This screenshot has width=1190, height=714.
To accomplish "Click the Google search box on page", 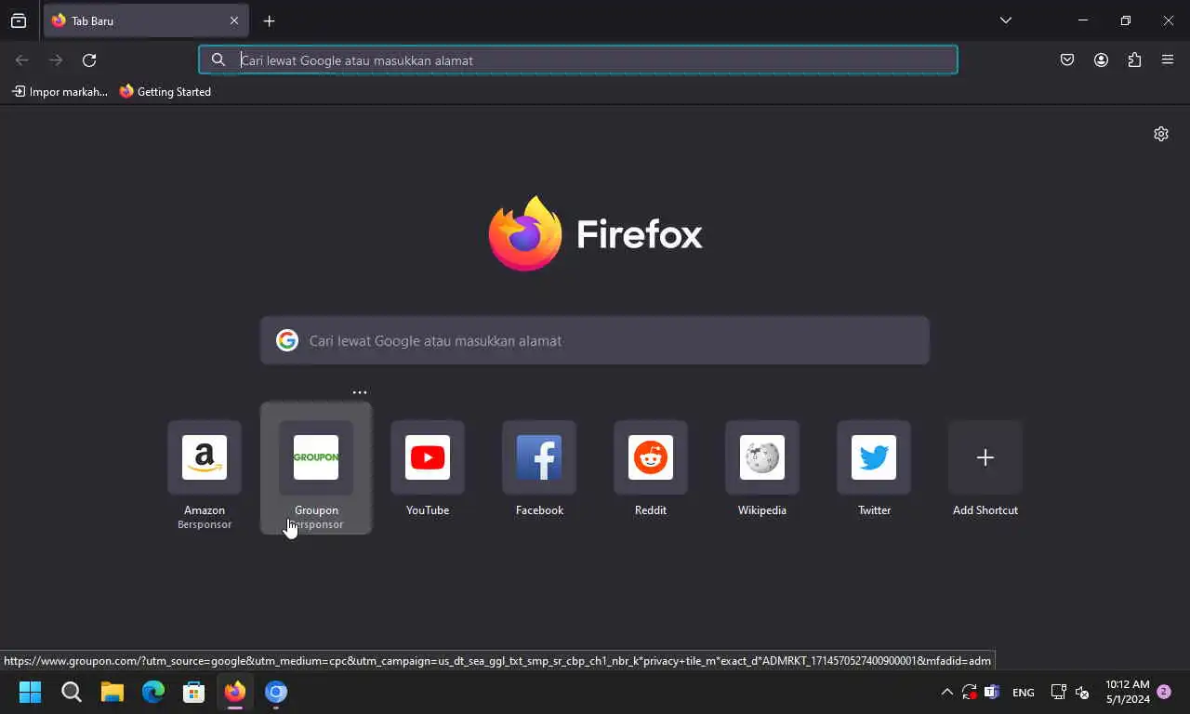I will point(595,340).
